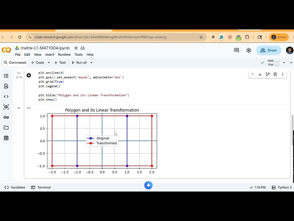Add a Code cell
Screen dimensions: 294x221
[38, 63]
